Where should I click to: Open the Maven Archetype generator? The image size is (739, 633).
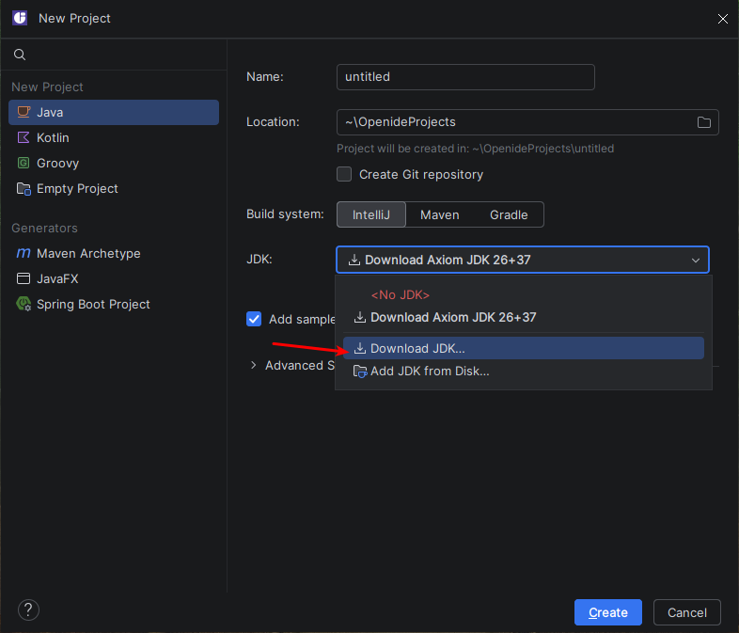pyautogui.click(x=114, y=254)
